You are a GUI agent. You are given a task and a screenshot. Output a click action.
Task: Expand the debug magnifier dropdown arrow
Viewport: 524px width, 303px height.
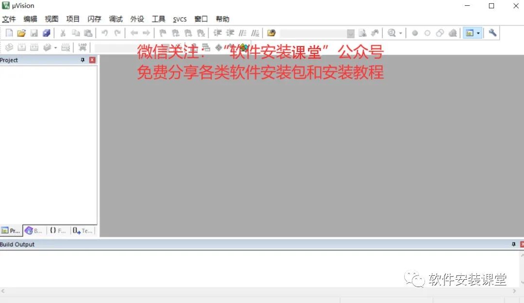coord(400,33)
